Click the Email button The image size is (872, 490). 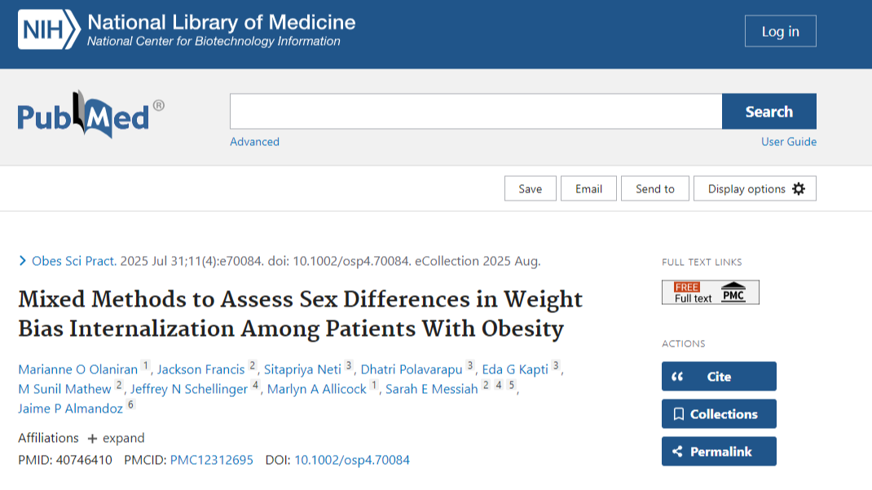tap(588, 188)
